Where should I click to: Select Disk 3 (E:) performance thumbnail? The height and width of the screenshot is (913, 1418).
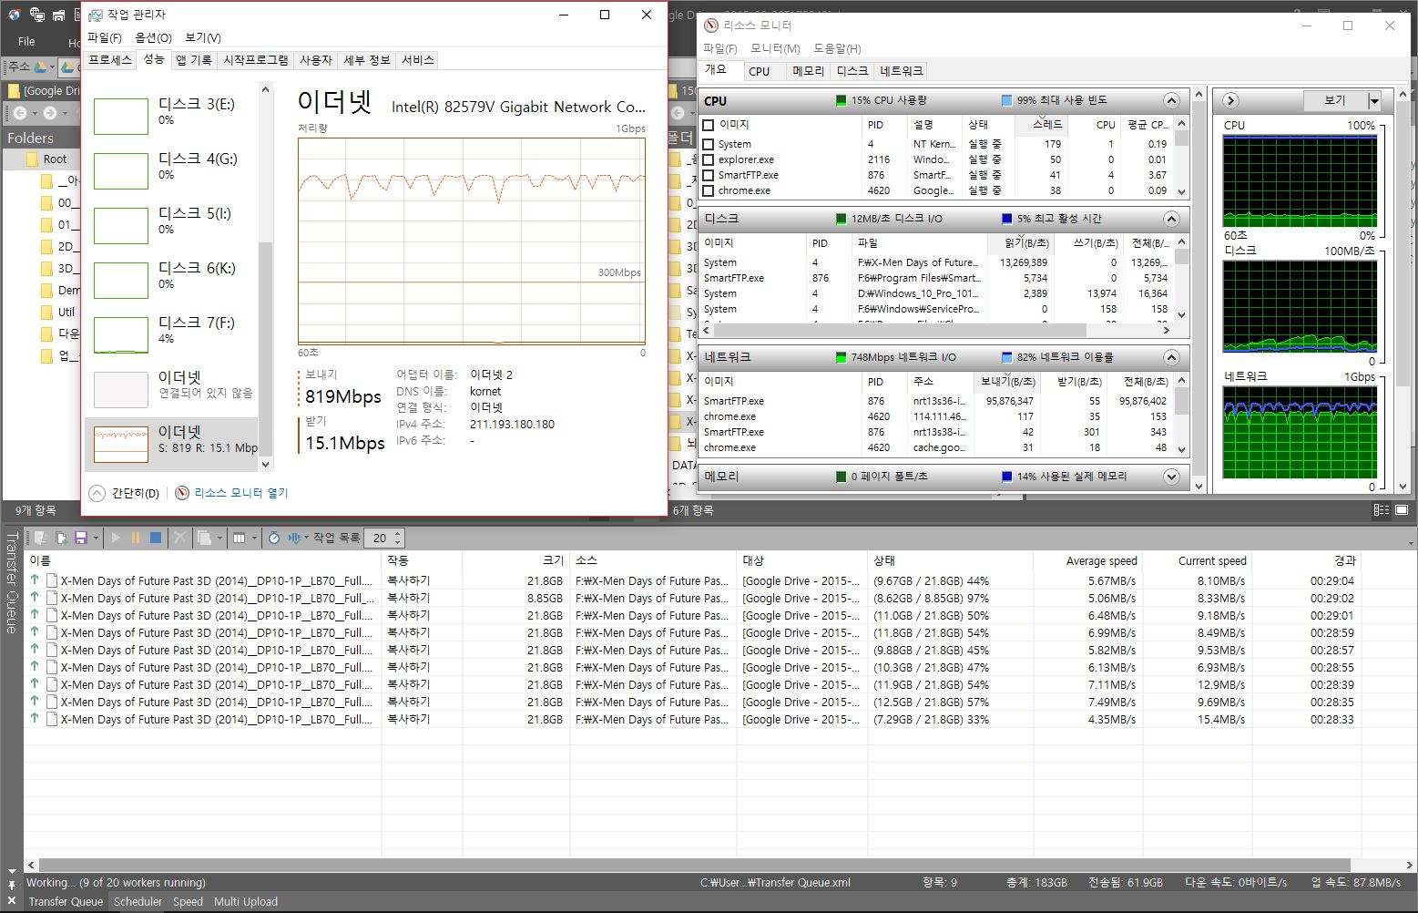coord(120,116)
